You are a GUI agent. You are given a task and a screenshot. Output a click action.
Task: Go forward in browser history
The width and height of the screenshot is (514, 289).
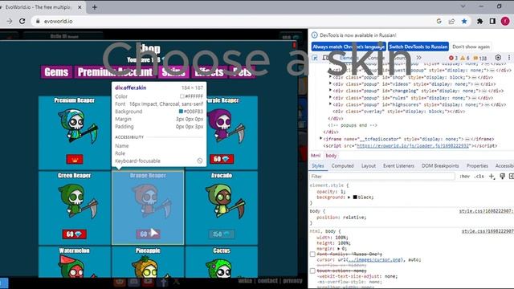(9, 22)
